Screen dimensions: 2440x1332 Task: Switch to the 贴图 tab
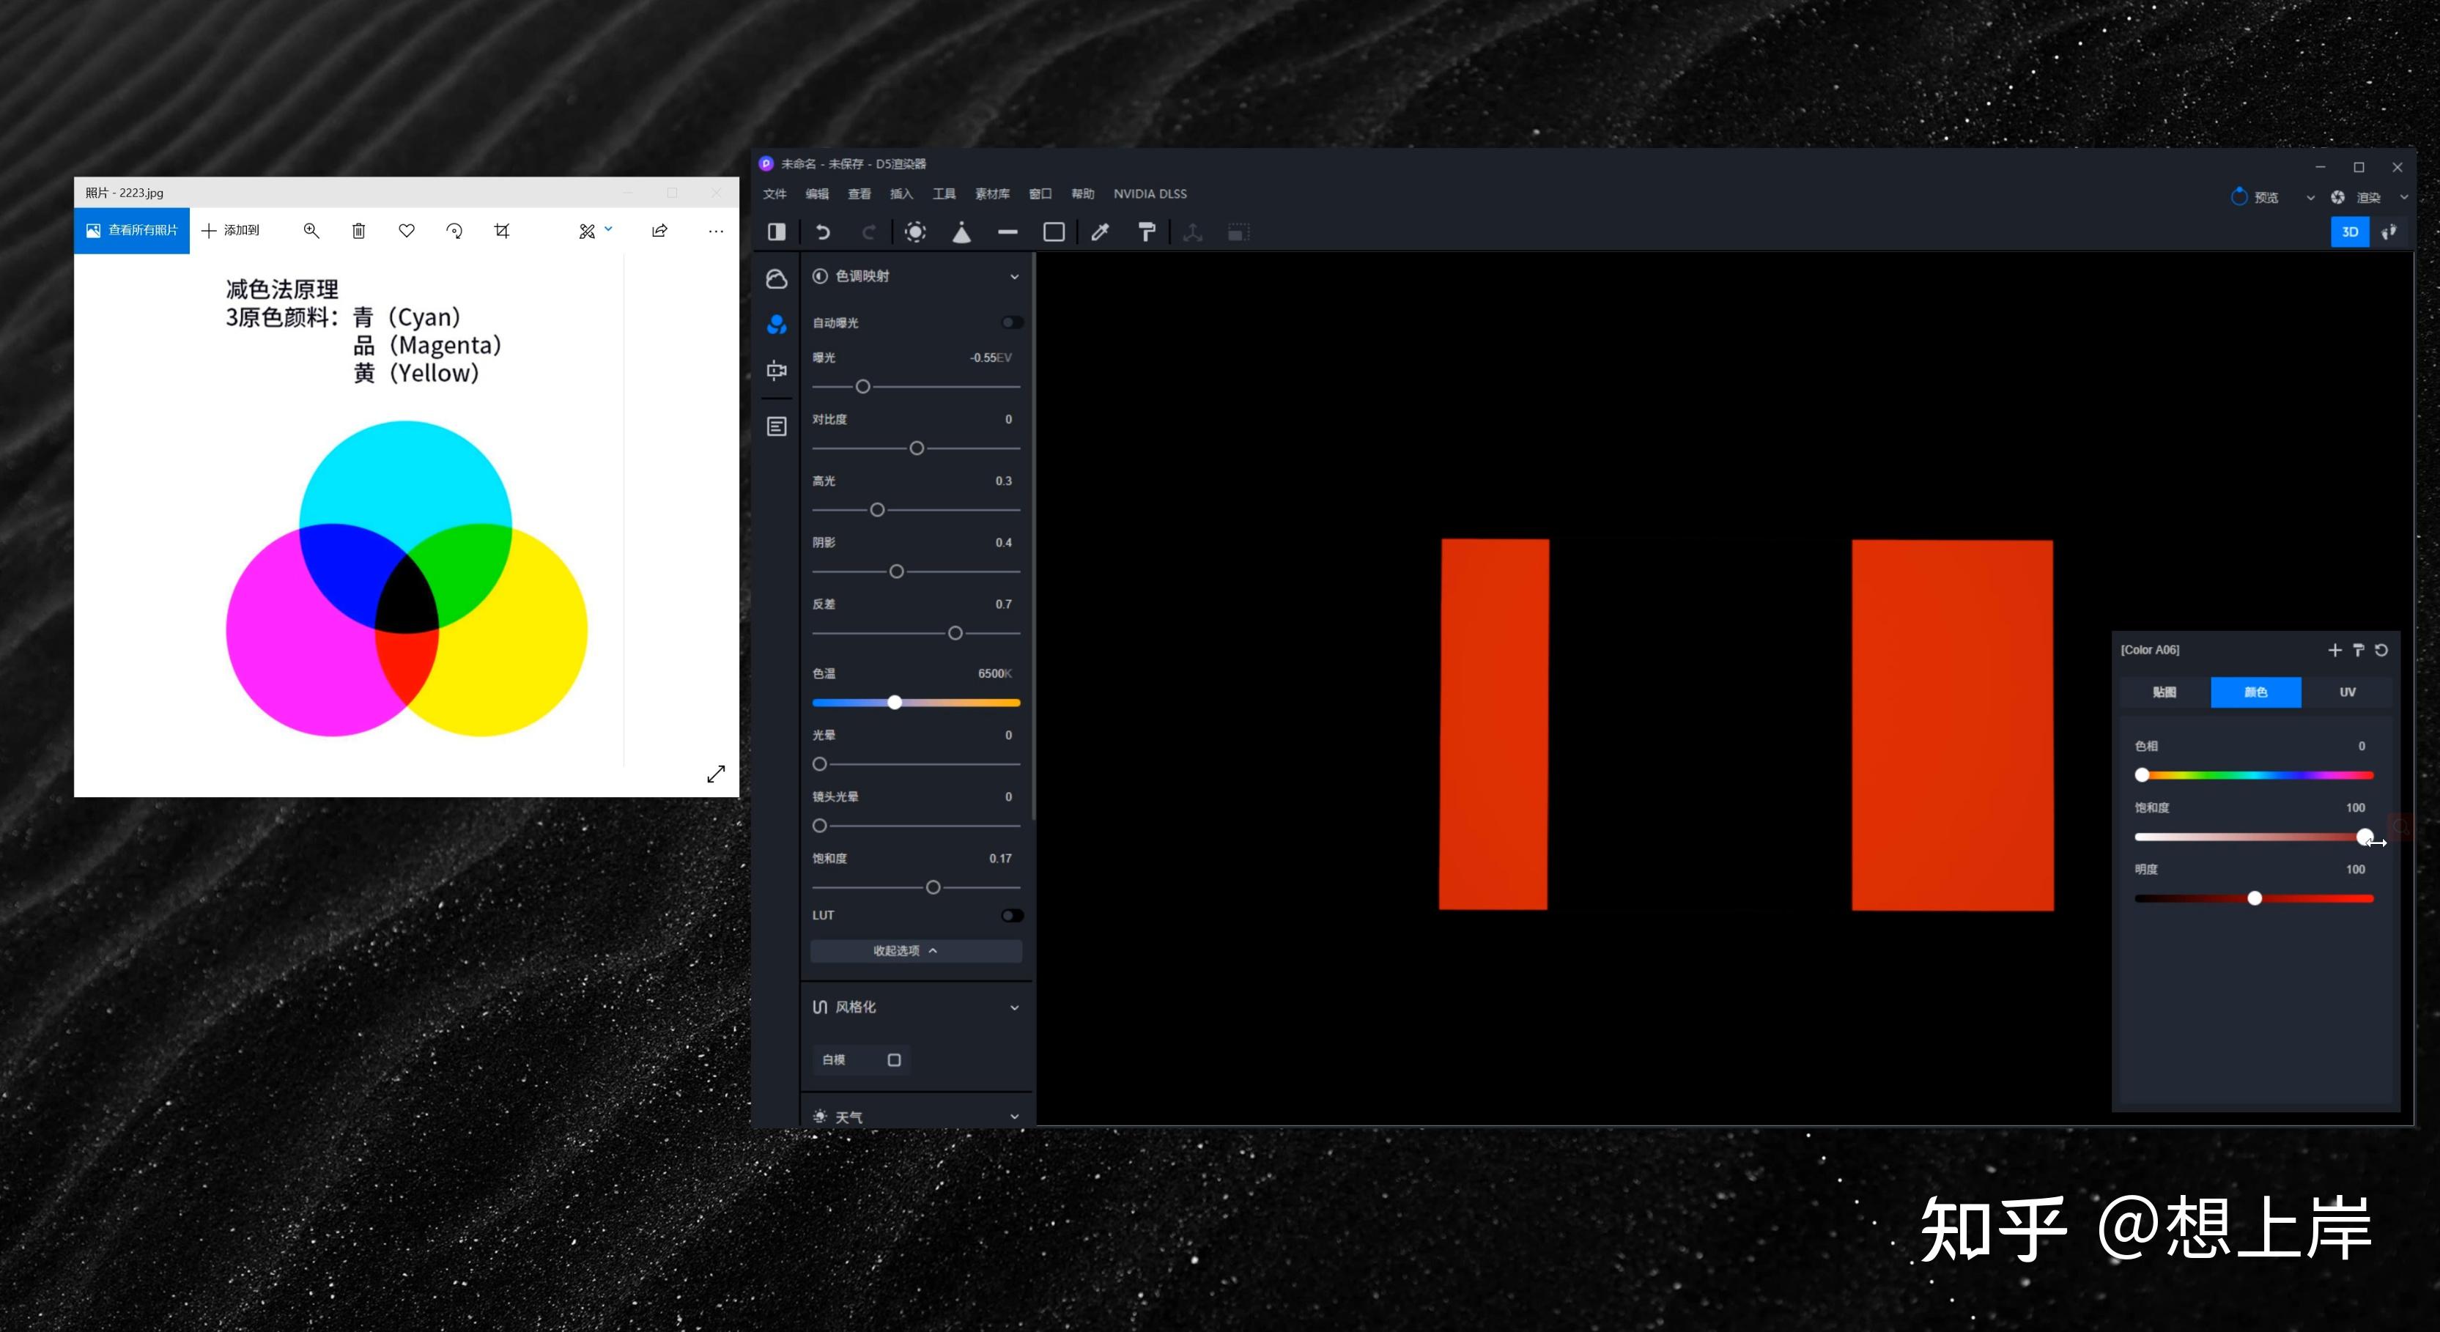pyautogui.click(x=2164, y=692)
